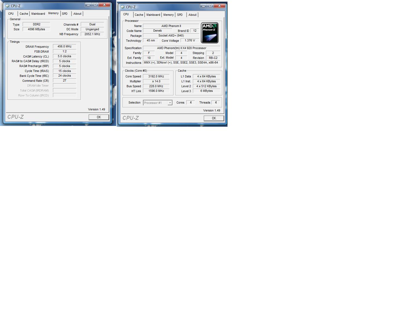Click the AMD Phenom II logo image
The width and height of the screenshot is (419, 314).
pos(209,33)
